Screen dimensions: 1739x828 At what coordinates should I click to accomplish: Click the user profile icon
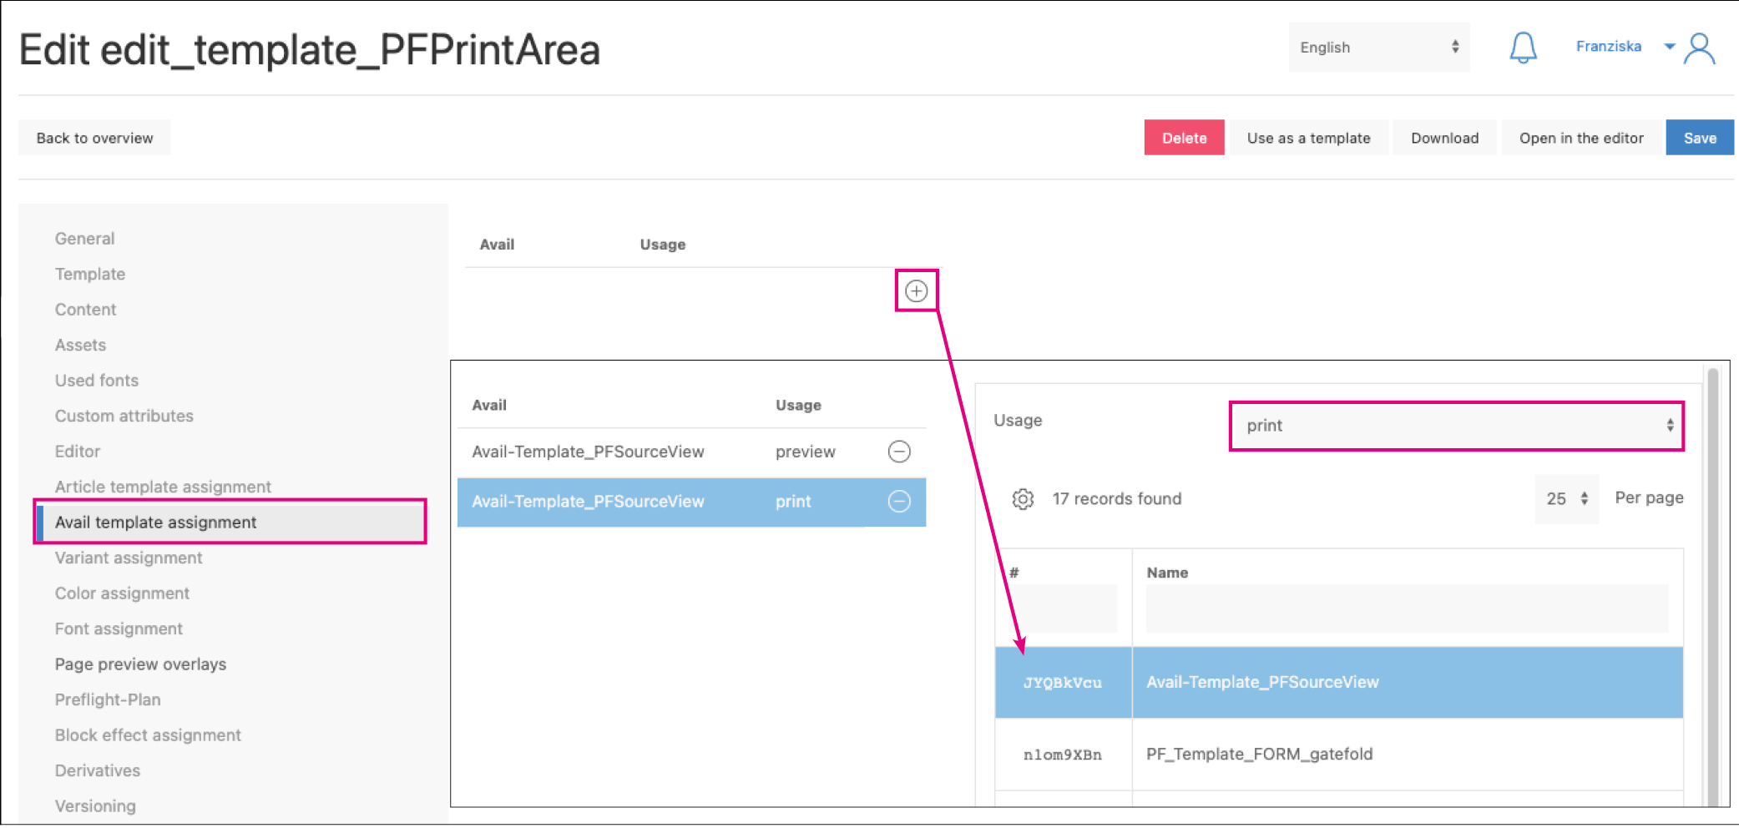[1699, 48]
